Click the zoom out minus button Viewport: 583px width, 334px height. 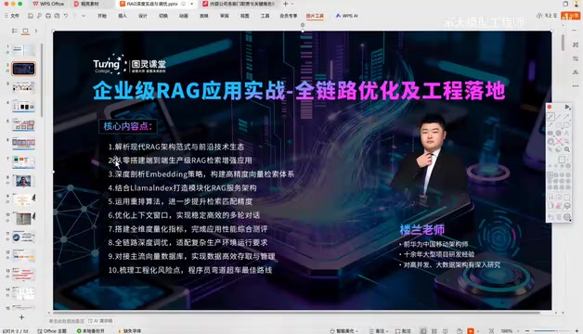(527, 330)
